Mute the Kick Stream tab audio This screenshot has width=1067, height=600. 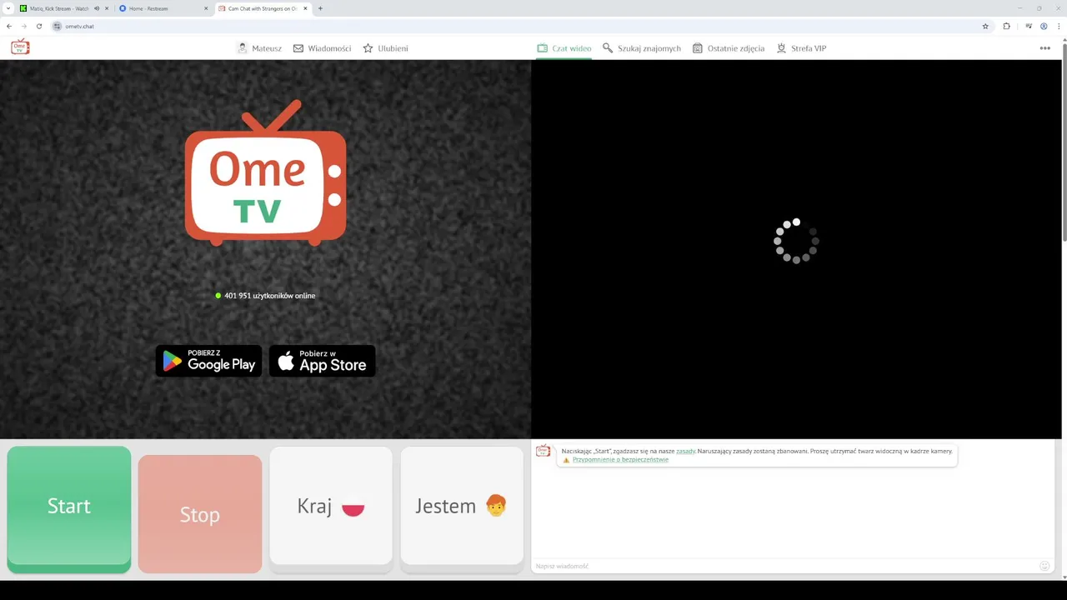point(97,8)
